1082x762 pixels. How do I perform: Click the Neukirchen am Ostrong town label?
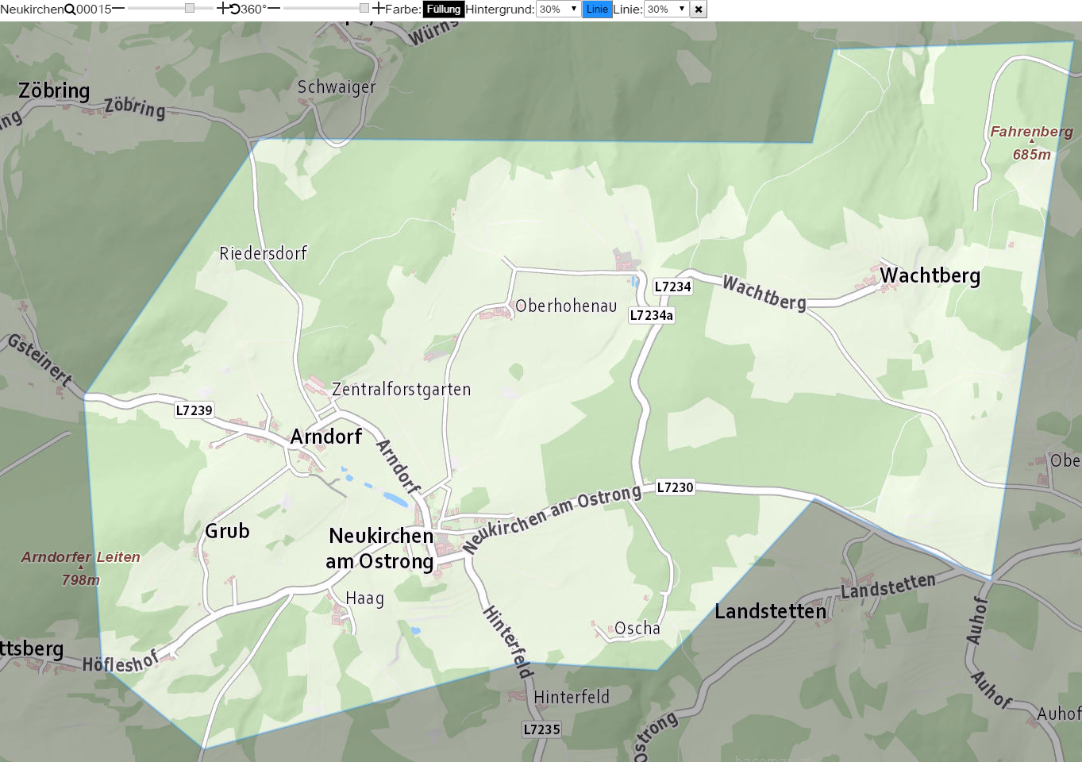pyautogui.click(x=380, y=548)
